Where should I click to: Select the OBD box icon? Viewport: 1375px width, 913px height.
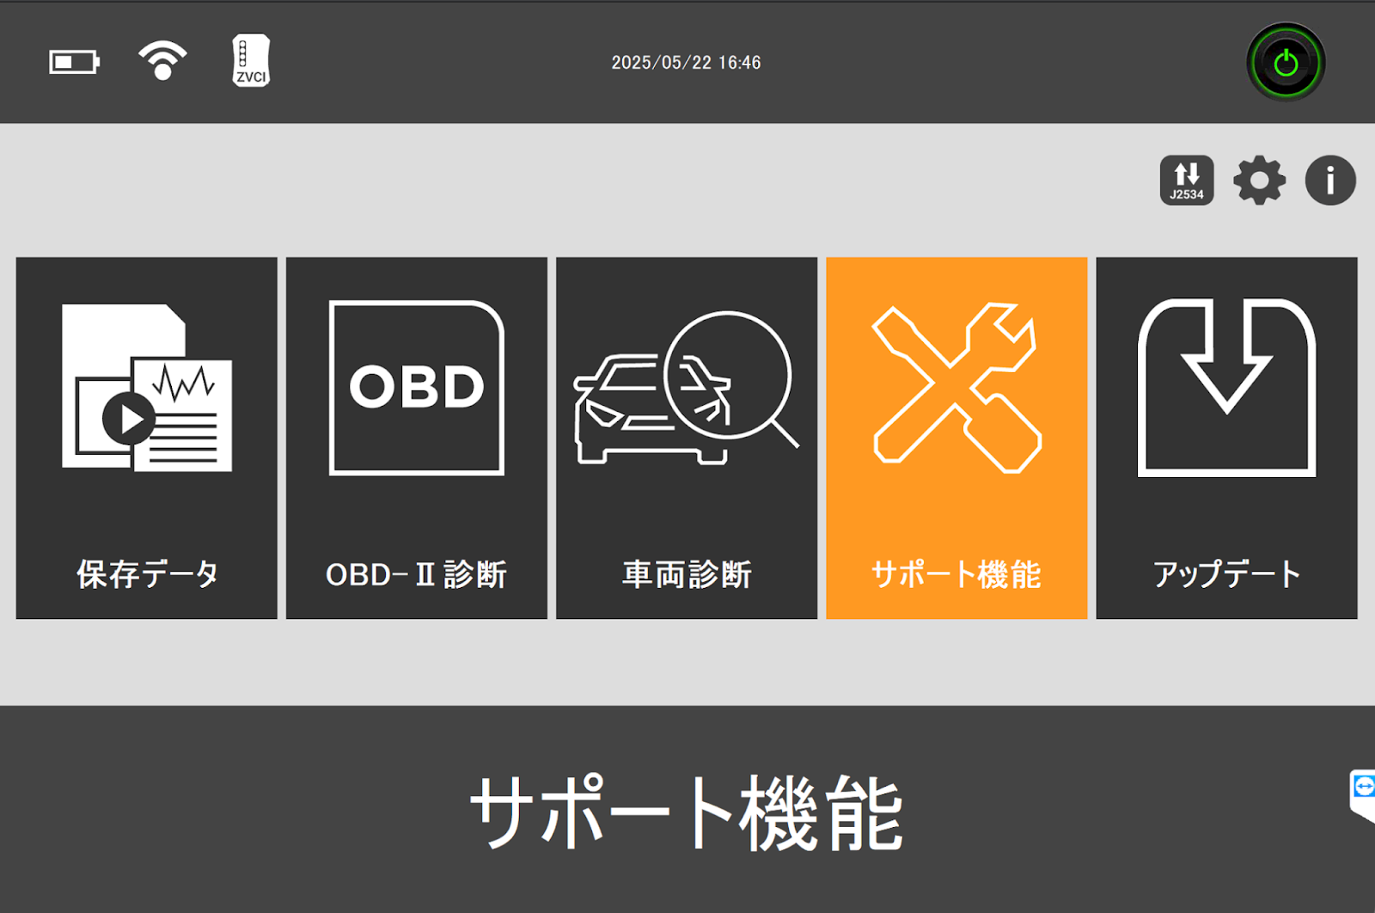tap(417, 388)
